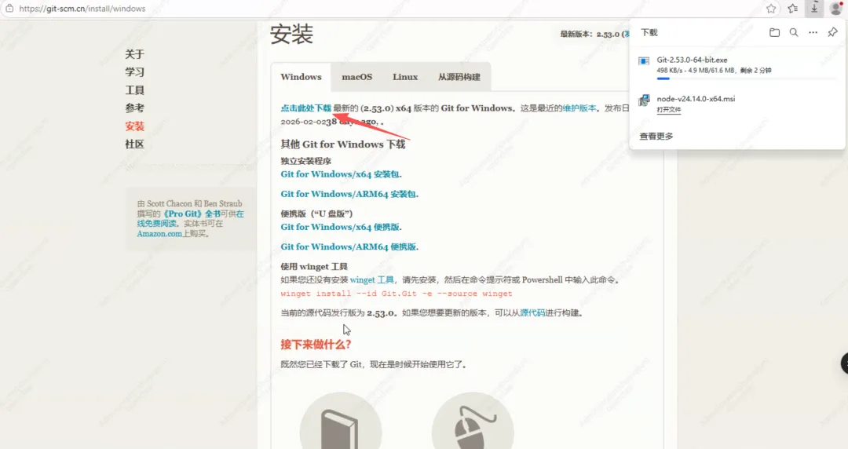Follow the 源代码 link
The width and height of the screenshot is (848, 449).
pos(532,312)
